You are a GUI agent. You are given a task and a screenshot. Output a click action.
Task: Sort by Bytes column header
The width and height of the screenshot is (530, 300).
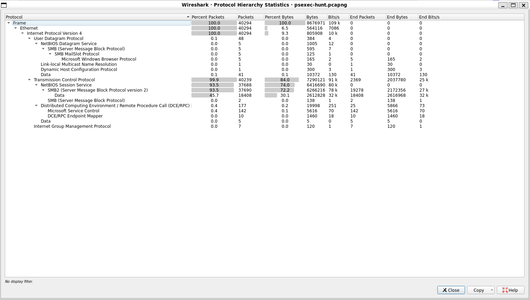(x=316, y=17)
